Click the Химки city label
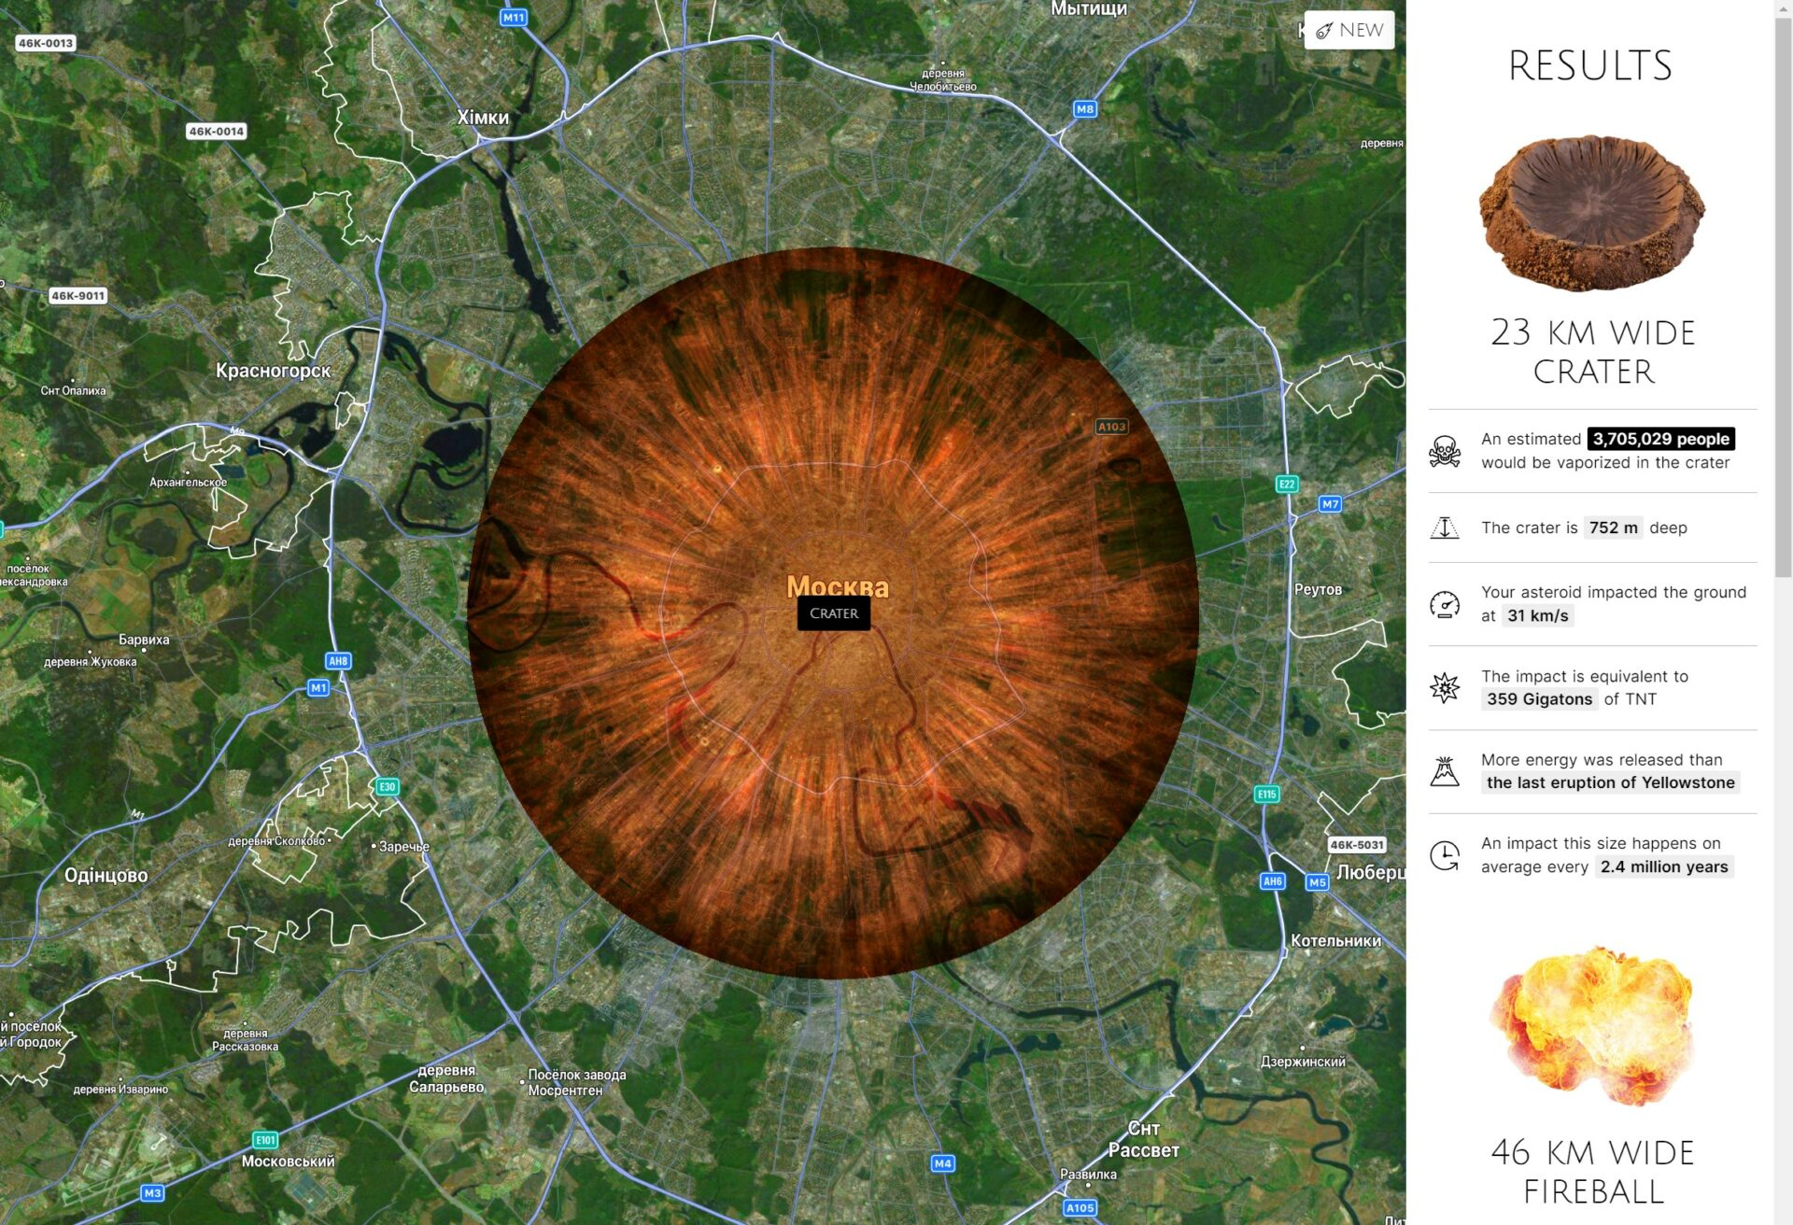1793x1225 pixels. coord(483,118)
